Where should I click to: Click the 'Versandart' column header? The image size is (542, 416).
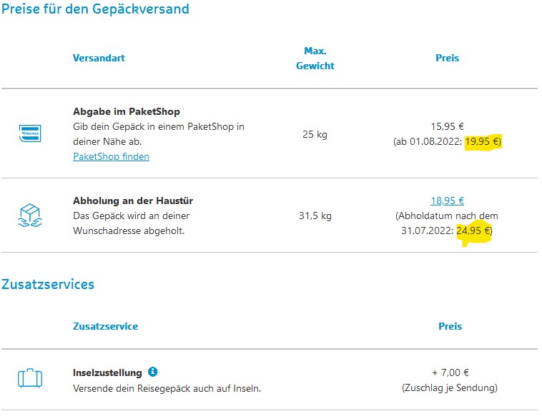(x=99, y=58)
